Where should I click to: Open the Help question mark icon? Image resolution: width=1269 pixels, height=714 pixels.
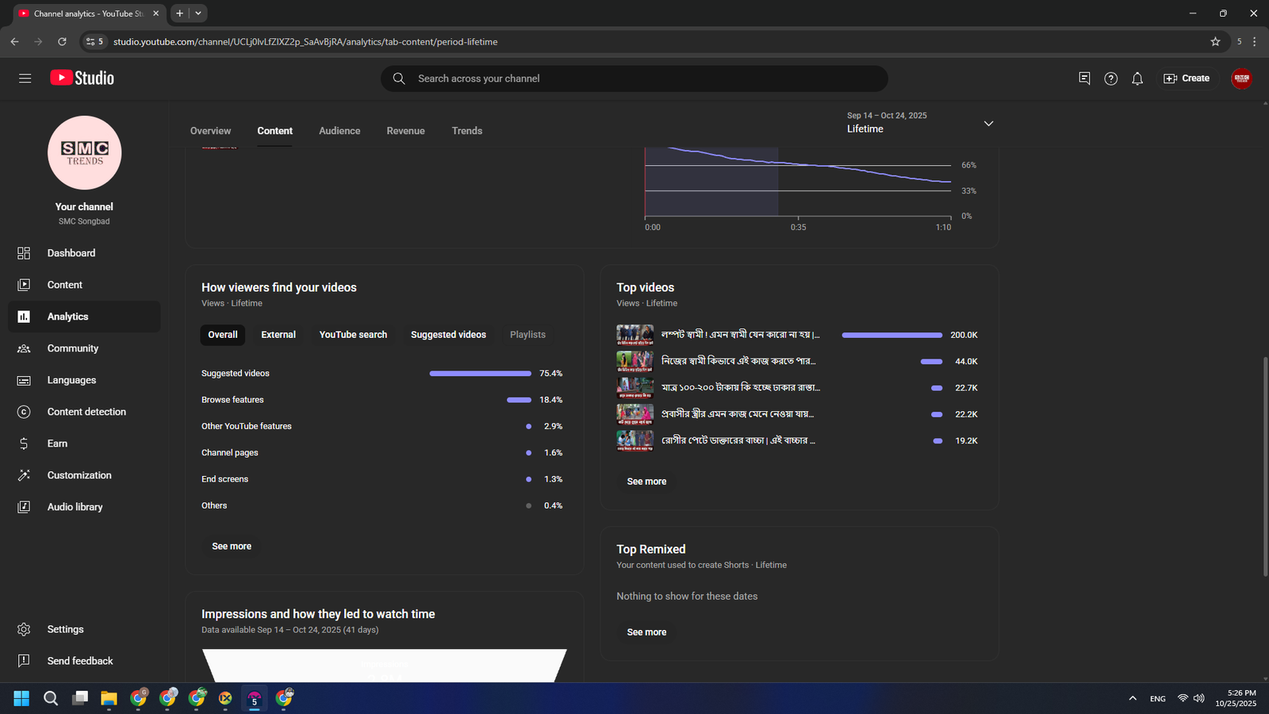1111,79
